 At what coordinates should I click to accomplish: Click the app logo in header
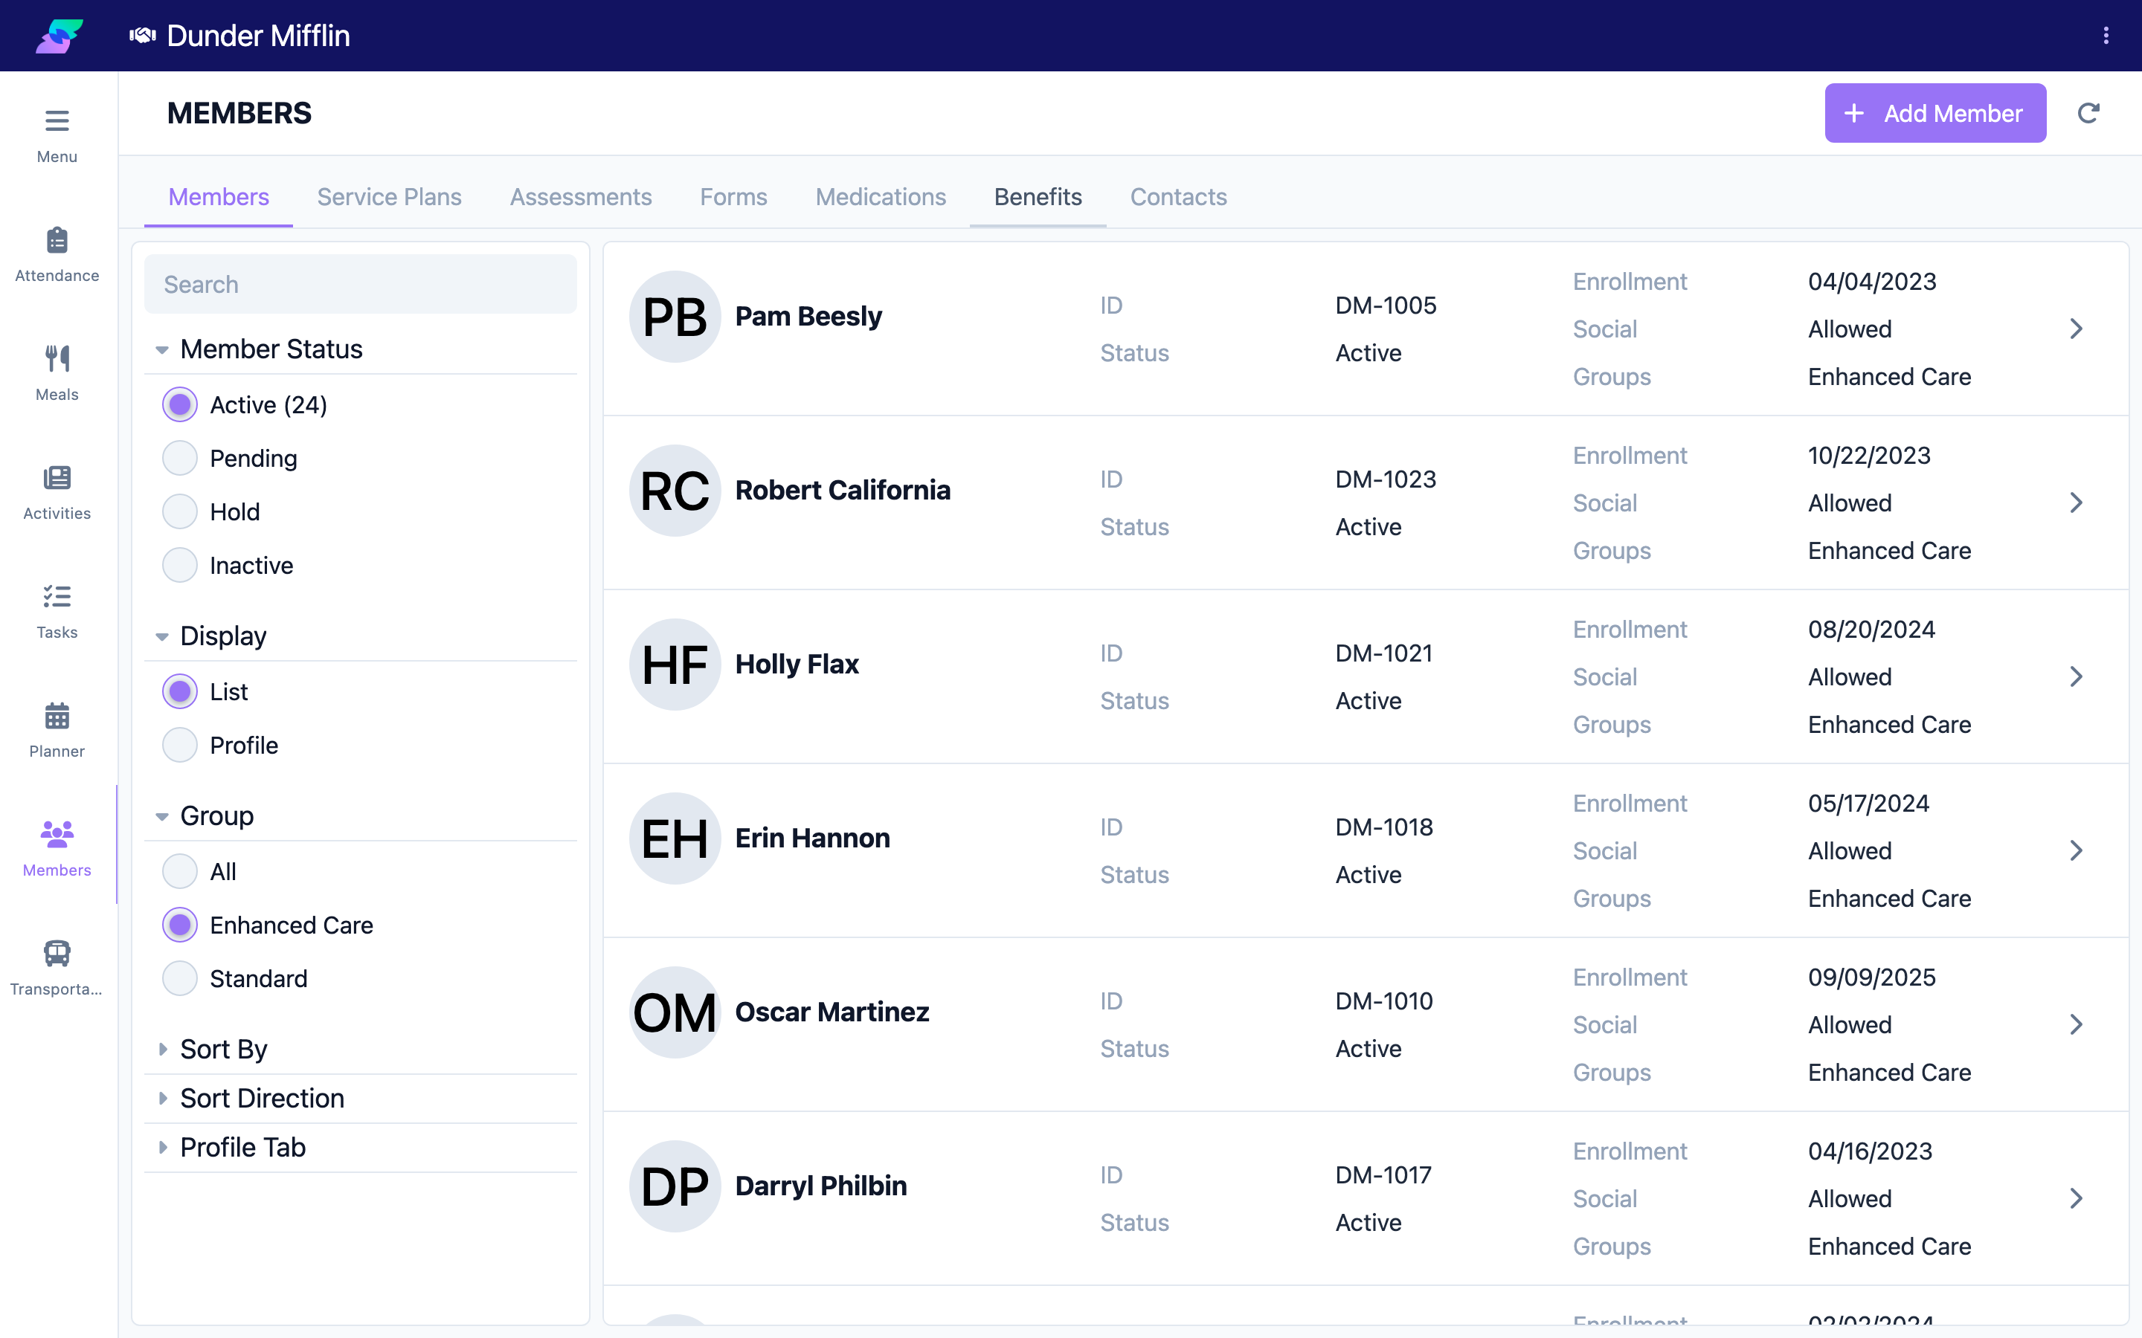(x=59, y=36)
